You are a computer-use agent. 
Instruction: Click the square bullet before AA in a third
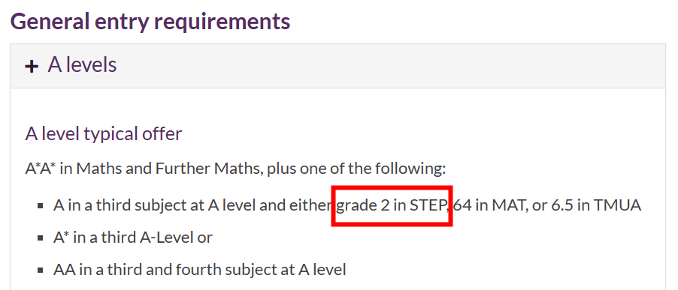[x=40, y=271]
